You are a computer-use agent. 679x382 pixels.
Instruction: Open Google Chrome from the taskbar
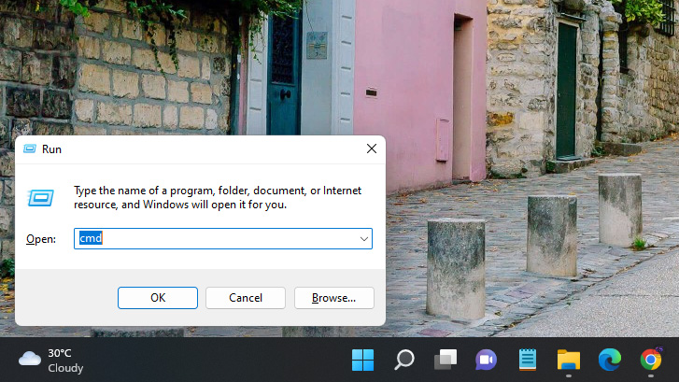pyautogui.click(x=651, y=360)
